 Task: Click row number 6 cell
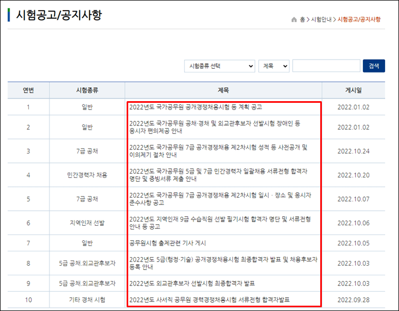pos(28,223)
